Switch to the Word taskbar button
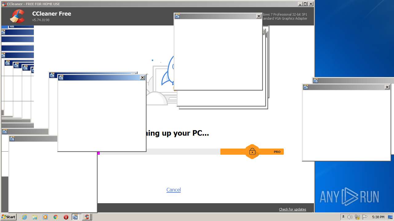 pyautogui.click(x=75, y=217)
